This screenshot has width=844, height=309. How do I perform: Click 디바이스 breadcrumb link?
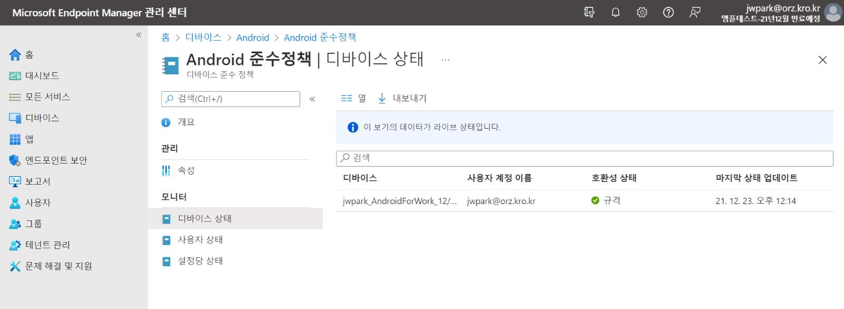pos(203,37)
